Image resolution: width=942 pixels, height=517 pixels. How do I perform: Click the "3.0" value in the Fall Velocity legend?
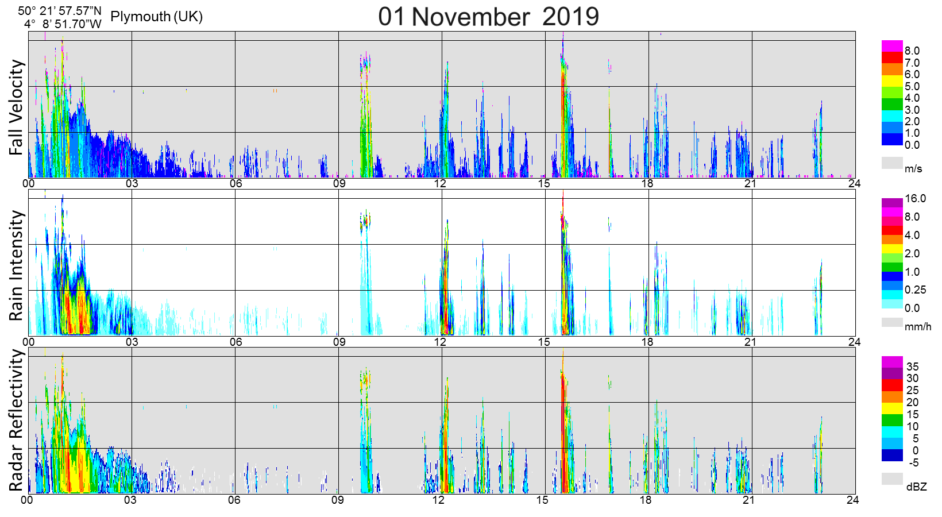(912, 110)
